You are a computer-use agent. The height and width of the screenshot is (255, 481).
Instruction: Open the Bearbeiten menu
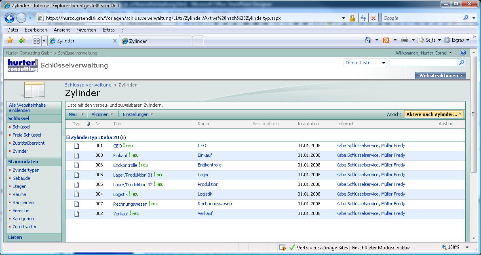(x=36, y=30)
